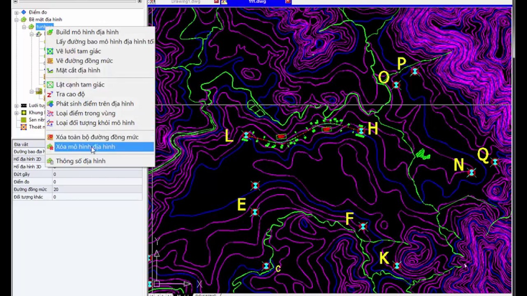Click the Điểm đo tree node icon
Screen dimensions: 527x296
pyautogui.click(x=23, y=12)
